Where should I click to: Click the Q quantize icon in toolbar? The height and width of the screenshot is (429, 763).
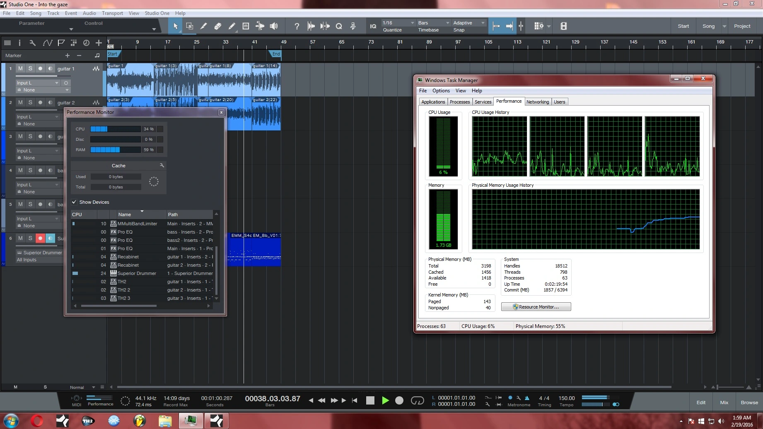click(339, 26)
